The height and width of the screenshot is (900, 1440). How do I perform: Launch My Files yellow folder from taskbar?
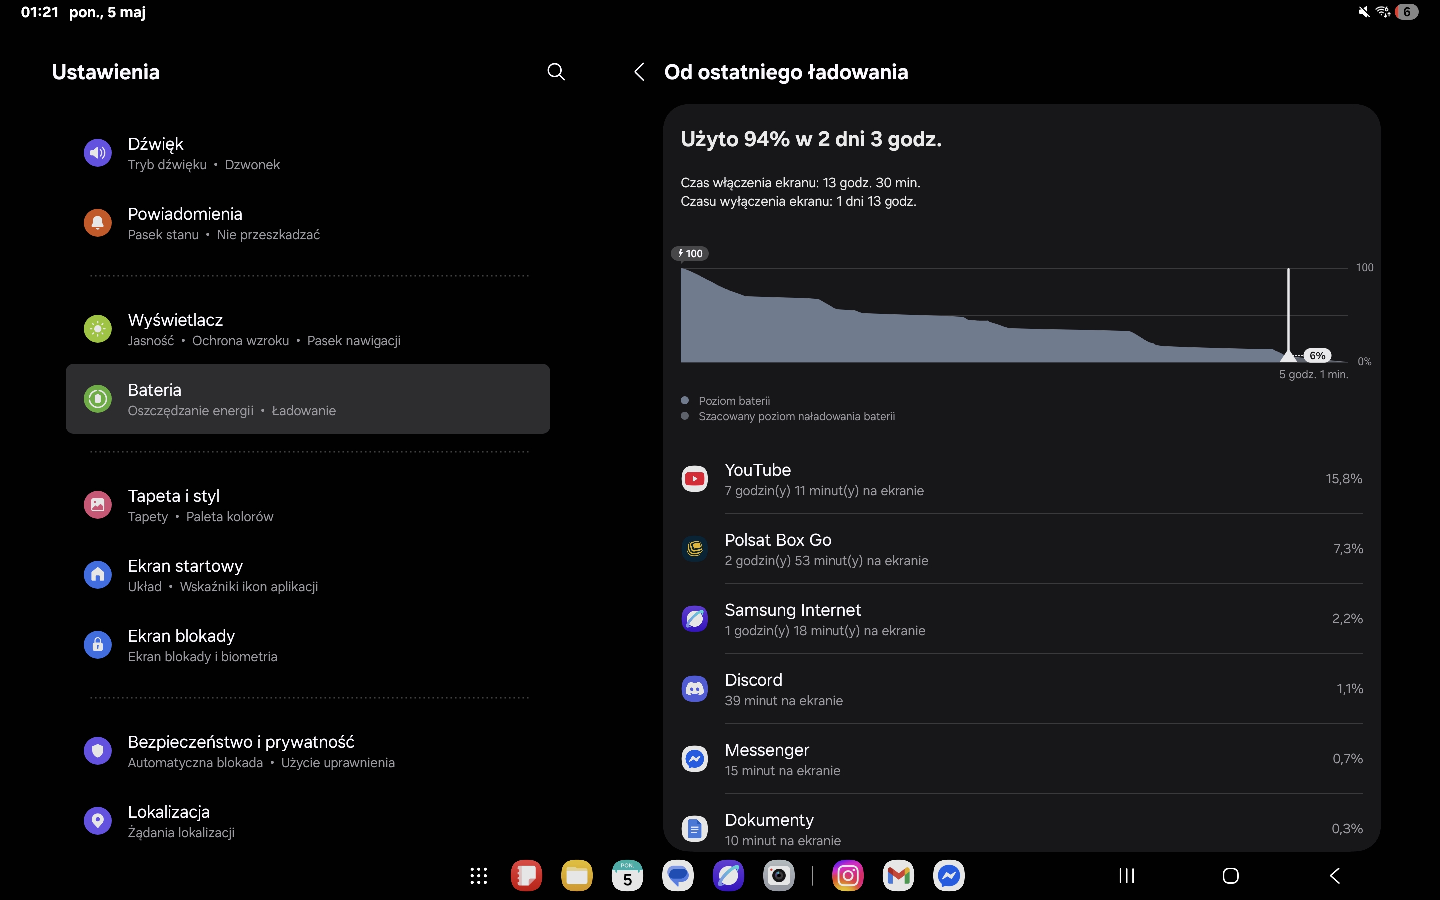pyautogui.click(x=577, y=875)
